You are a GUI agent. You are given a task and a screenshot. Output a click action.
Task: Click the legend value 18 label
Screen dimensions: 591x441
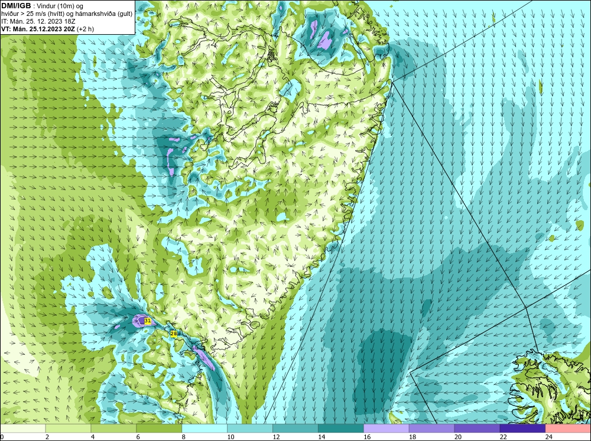[x=413, y=437]
